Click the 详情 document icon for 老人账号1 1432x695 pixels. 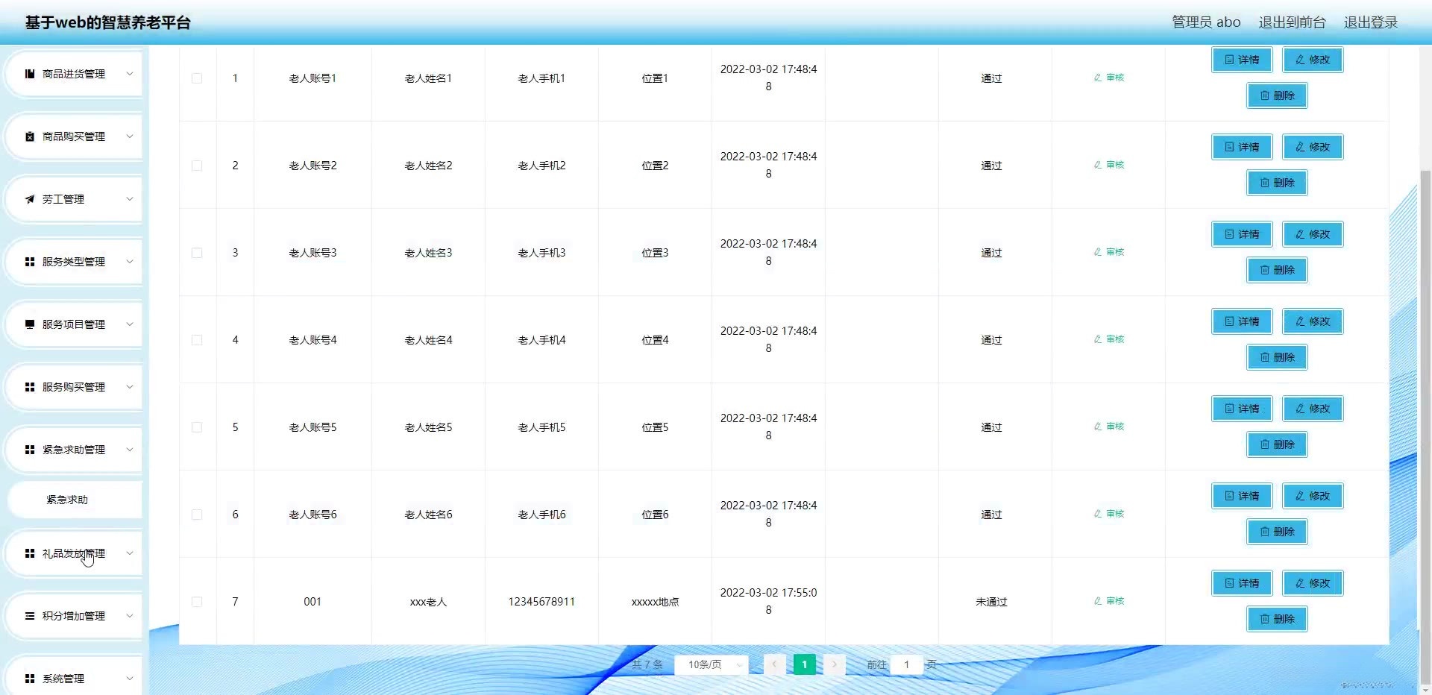pyautogui.click(x=1229, y=60)
